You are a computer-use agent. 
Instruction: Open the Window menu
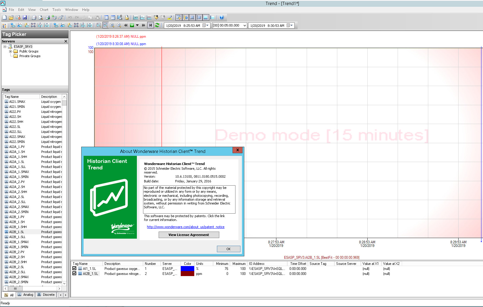72,10
